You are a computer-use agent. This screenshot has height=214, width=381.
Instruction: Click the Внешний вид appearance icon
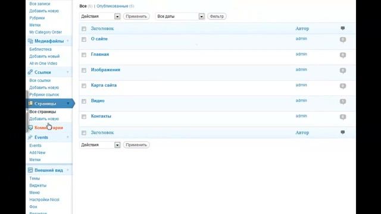pos(30,170)
